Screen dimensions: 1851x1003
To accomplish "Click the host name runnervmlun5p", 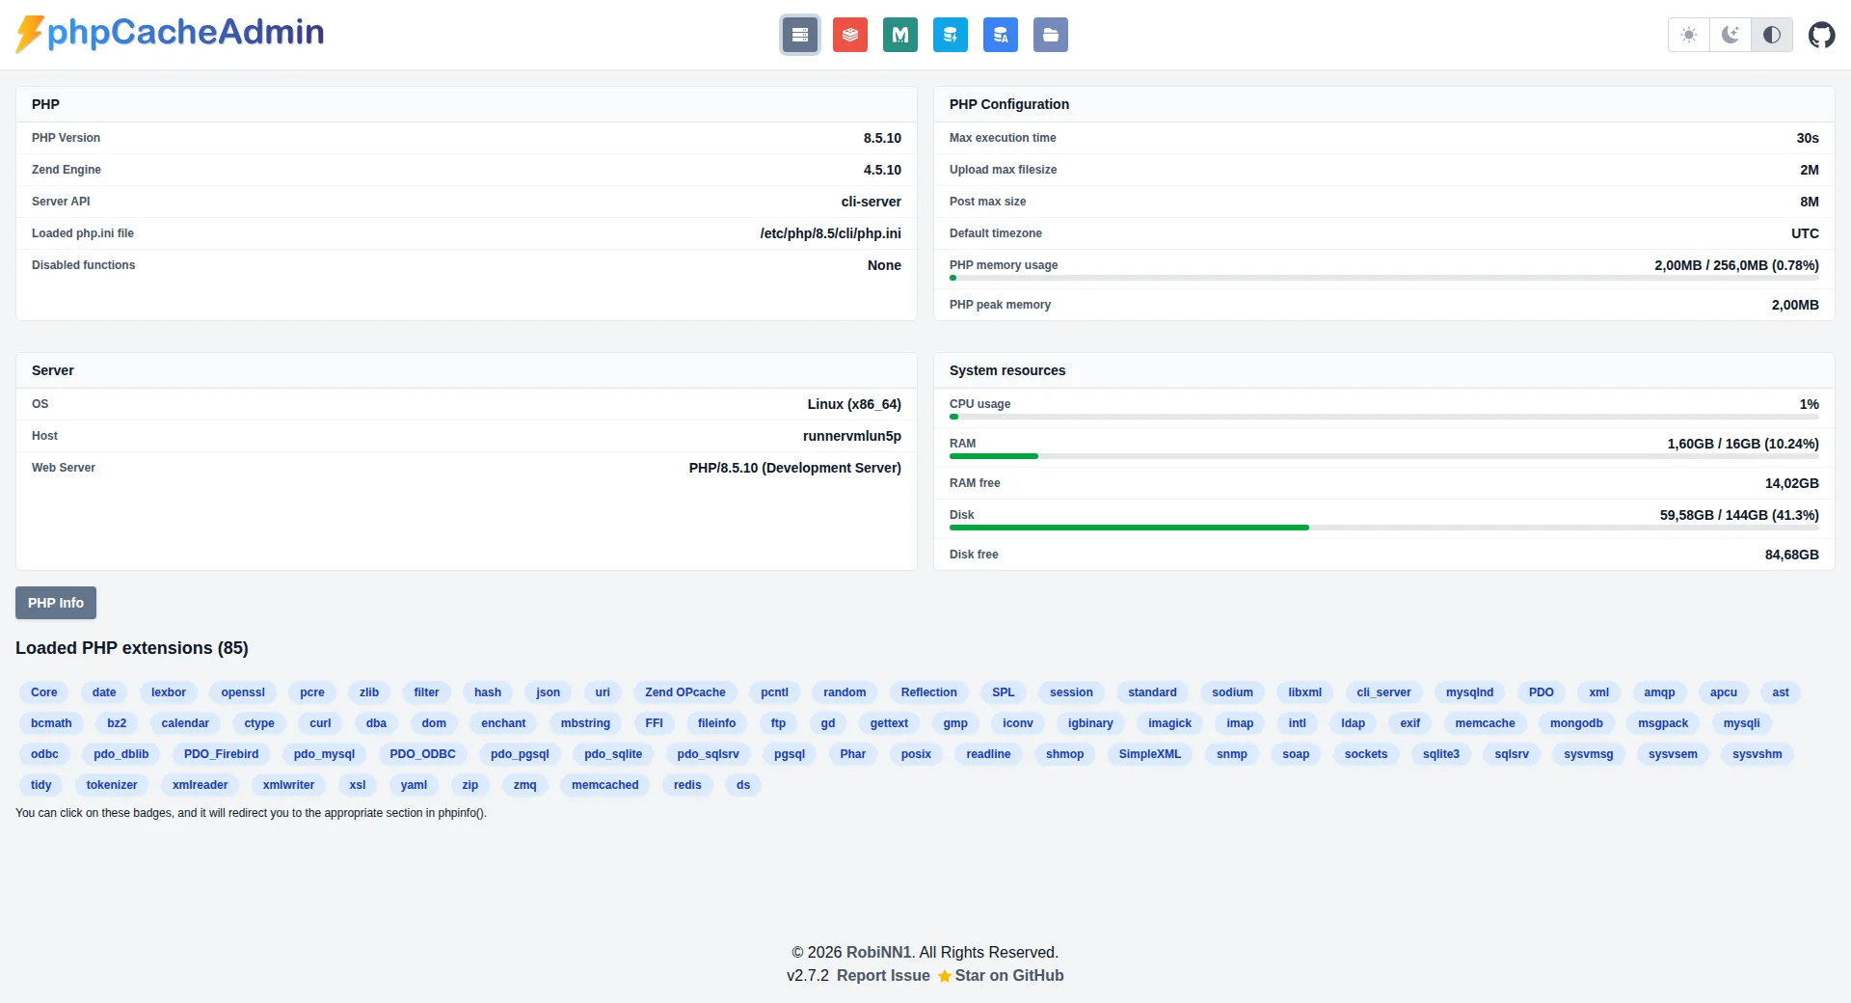I will [x=851, y=436].
